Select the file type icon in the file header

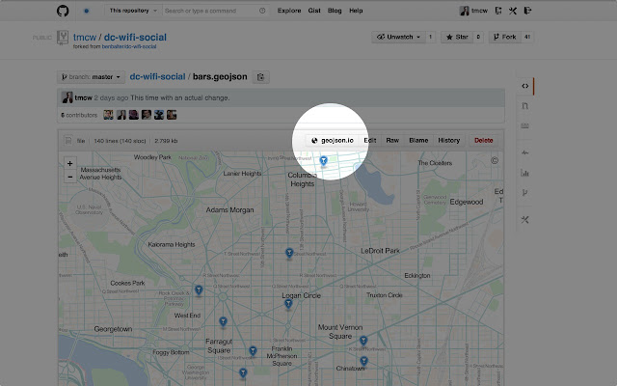(68, 140)
